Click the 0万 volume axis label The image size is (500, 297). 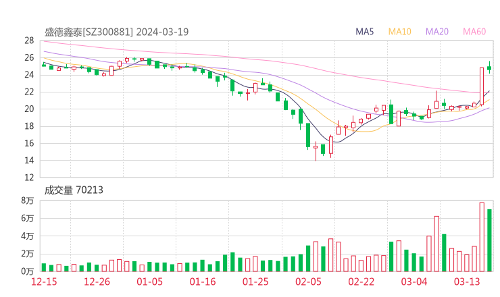point(28,271)
